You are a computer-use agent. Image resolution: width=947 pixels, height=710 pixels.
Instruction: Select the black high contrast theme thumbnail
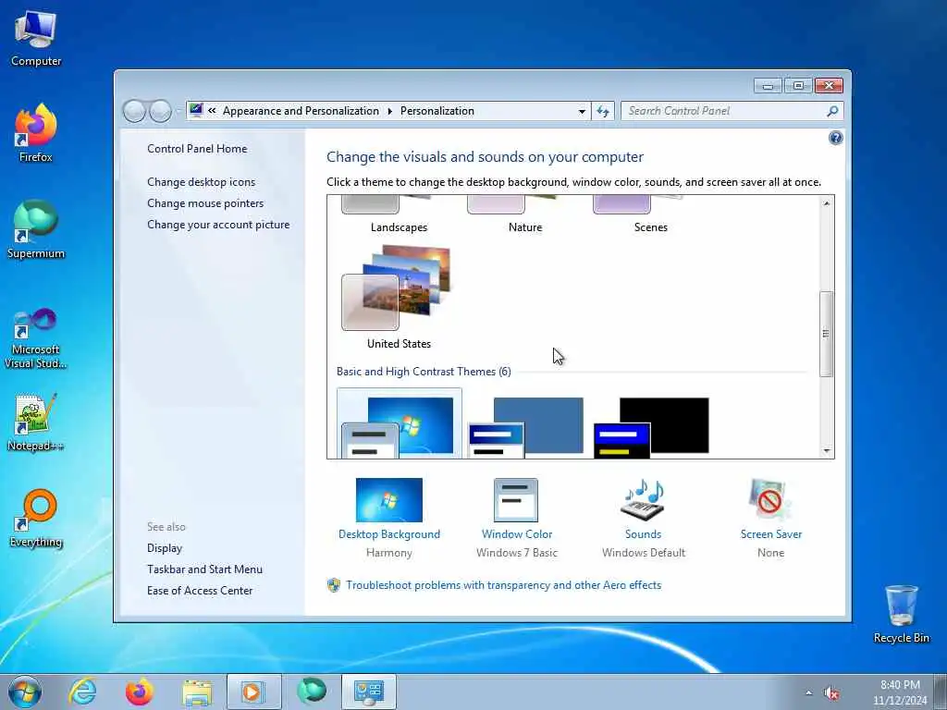[x=651, y=427]
